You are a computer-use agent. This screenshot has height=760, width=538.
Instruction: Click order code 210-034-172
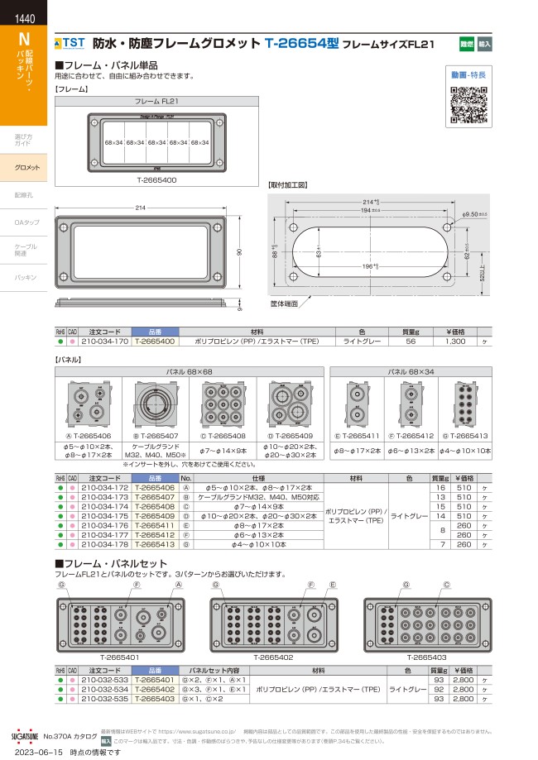pyautogui.click(x=104, y=488)
